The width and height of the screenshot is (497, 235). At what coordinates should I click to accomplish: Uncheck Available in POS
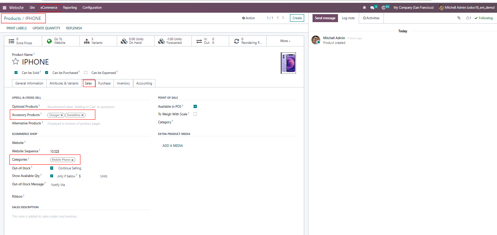pos(195,107)
